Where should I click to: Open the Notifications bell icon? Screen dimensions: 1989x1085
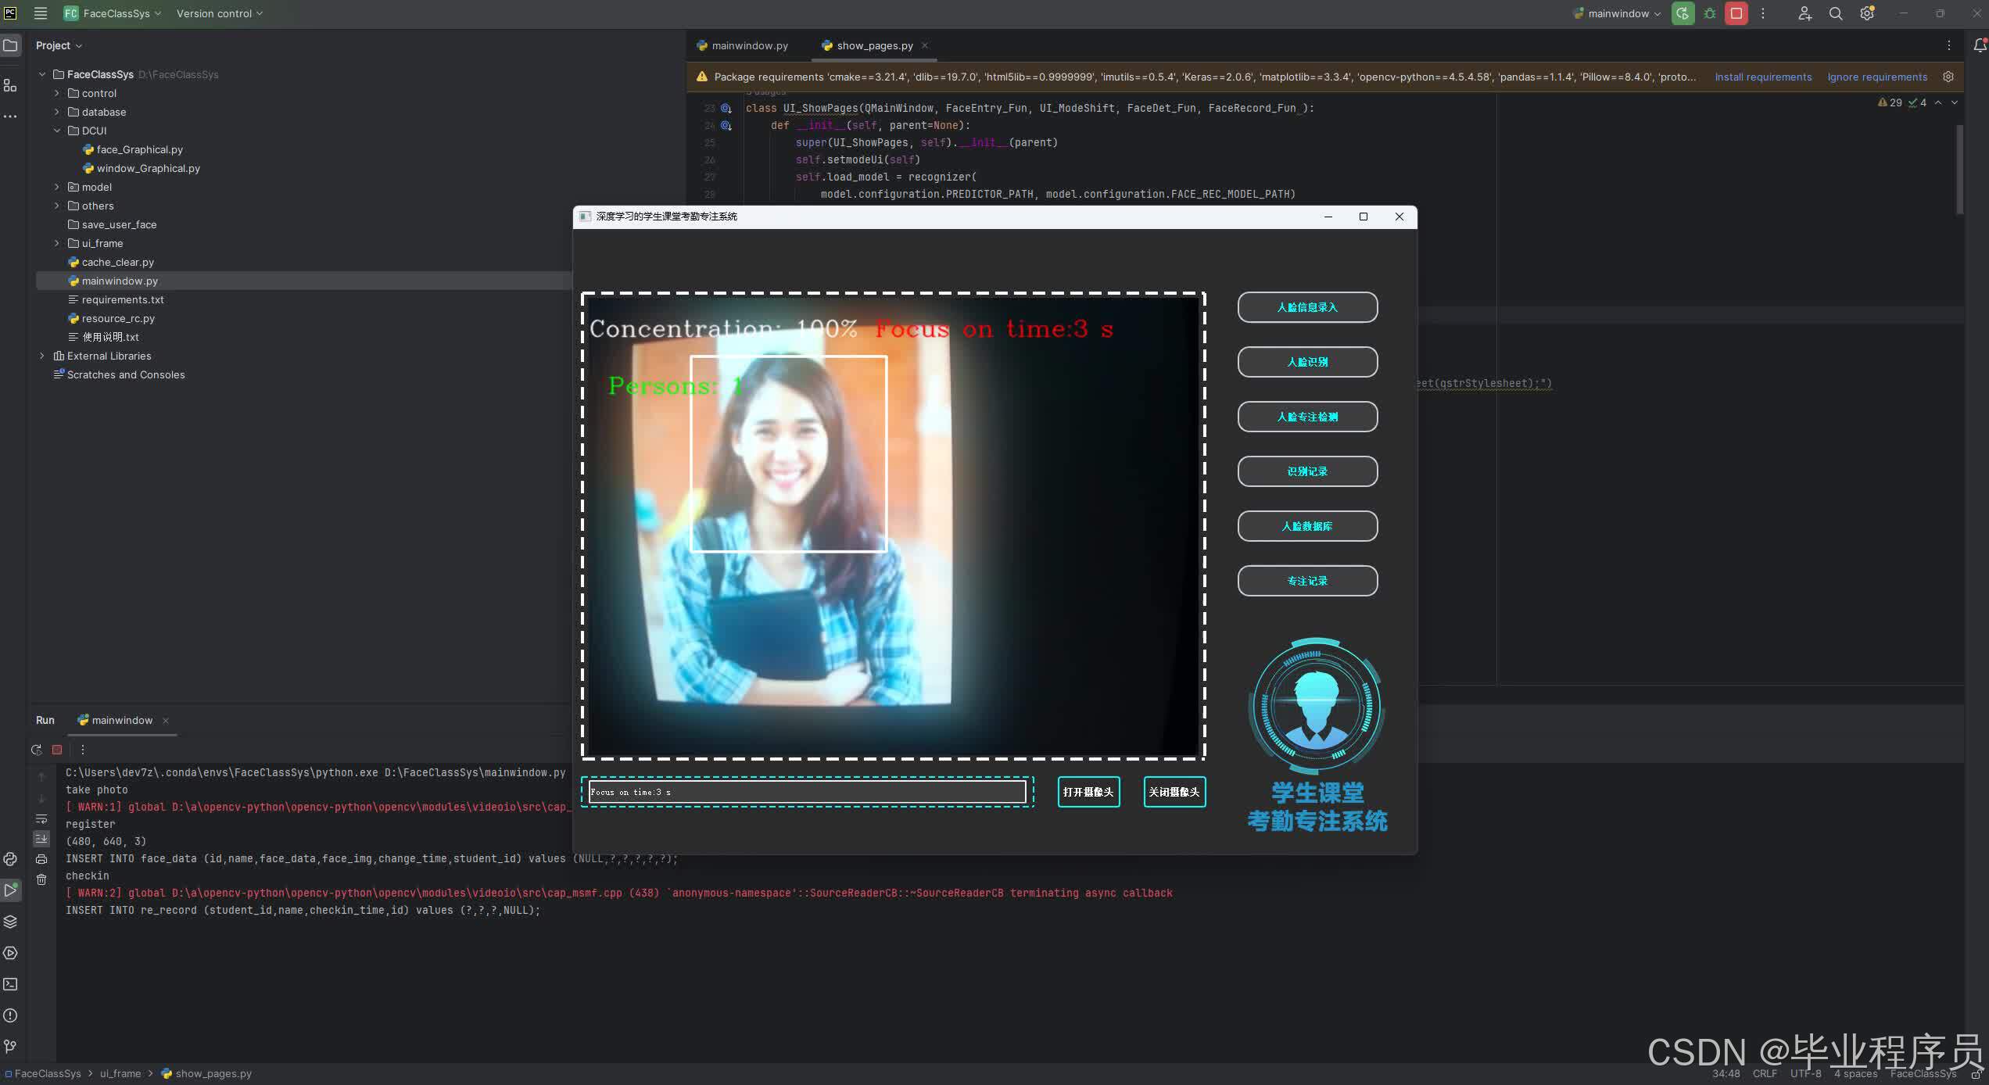tap(1980, 45)
